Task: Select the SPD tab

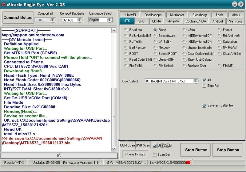Action: [x=141, y=21]
